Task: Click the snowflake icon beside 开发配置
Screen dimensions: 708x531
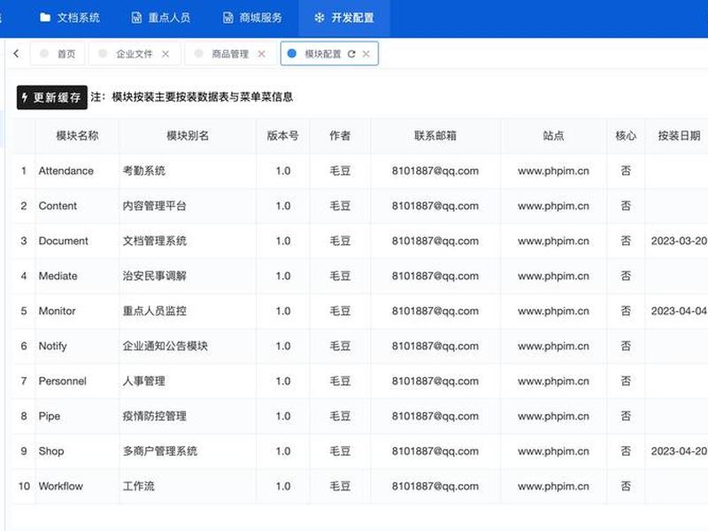Action: tap(319, 18)
